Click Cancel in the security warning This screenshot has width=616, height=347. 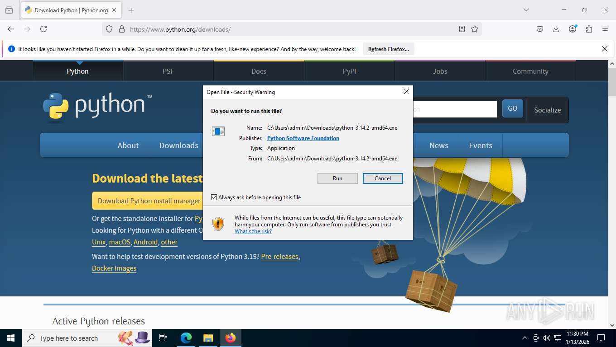[x=383, y=178]
